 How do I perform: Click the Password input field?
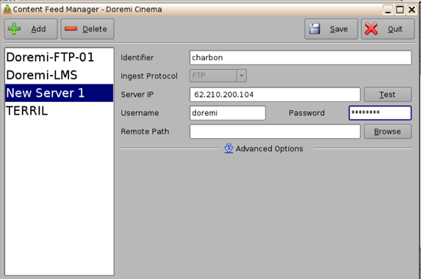(380, 113)
